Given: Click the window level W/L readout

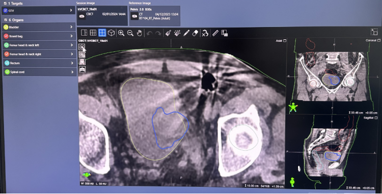Looking at the screenshot, I should 94,183.
